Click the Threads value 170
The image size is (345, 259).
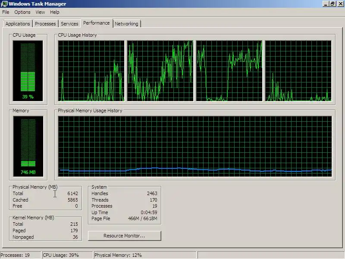[154, 200]
